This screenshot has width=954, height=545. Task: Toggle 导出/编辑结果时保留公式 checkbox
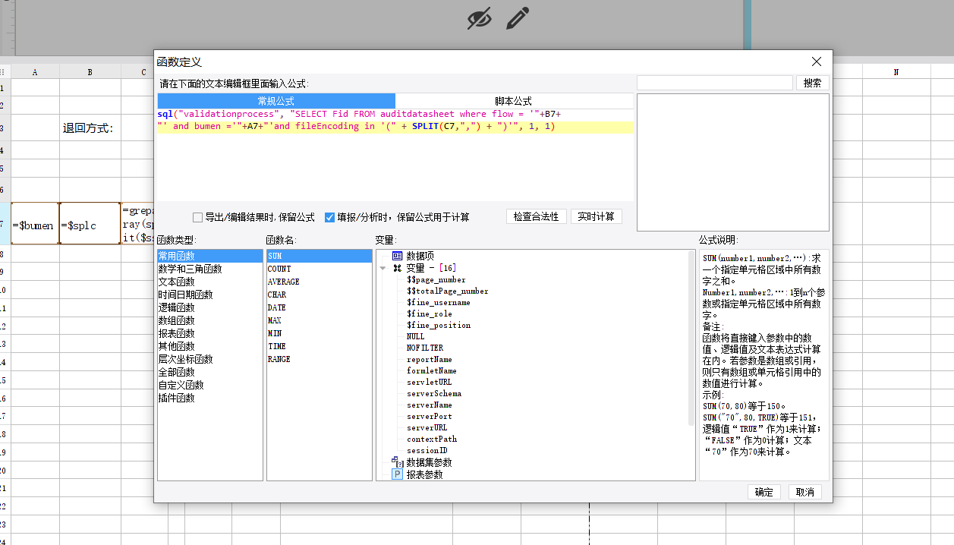[x=197, y=217]
